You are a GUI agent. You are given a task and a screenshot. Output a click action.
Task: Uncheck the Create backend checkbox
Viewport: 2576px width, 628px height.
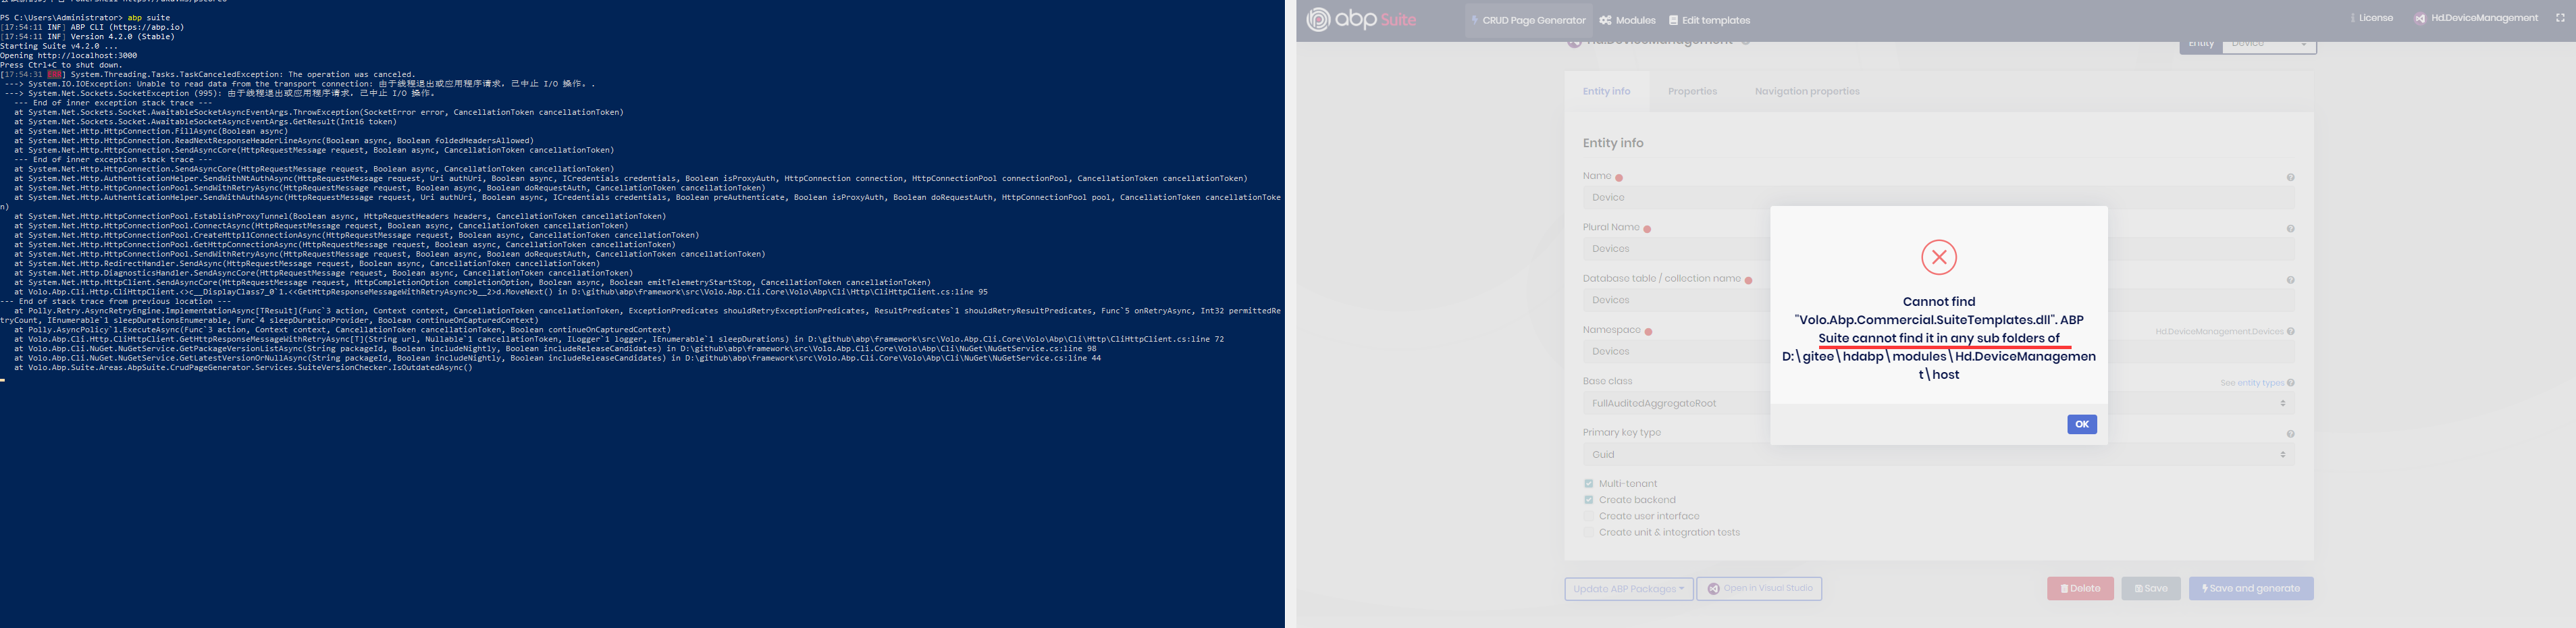point(1588,500)
